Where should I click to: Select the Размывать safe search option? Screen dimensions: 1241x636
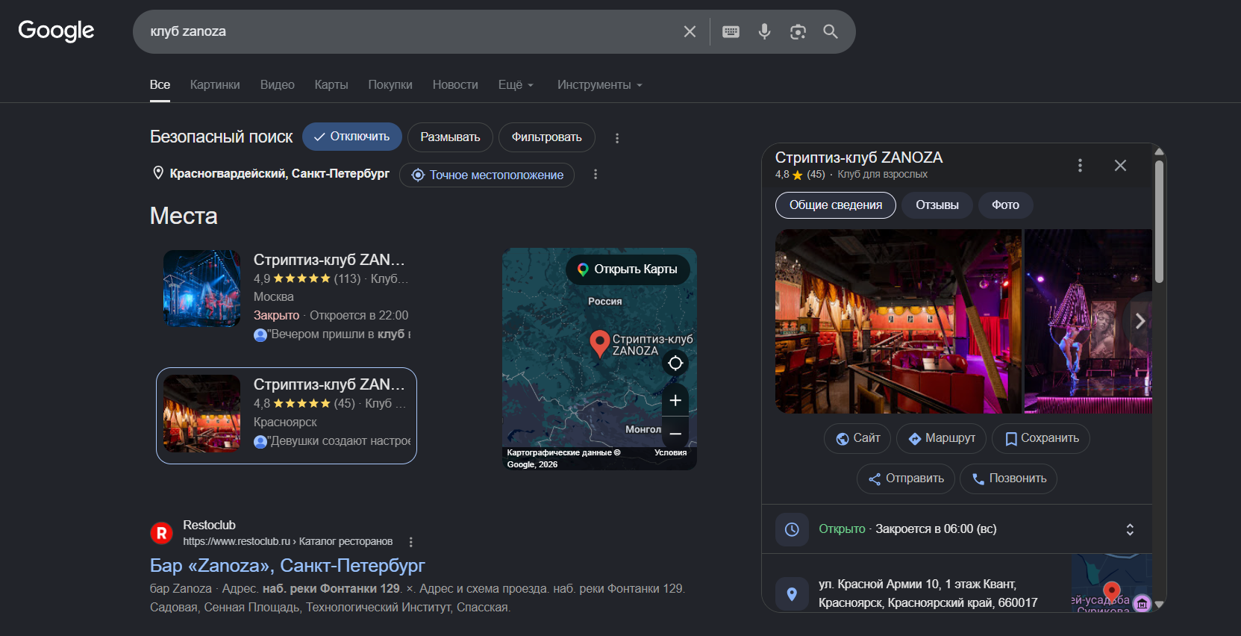tap(450, 137)
